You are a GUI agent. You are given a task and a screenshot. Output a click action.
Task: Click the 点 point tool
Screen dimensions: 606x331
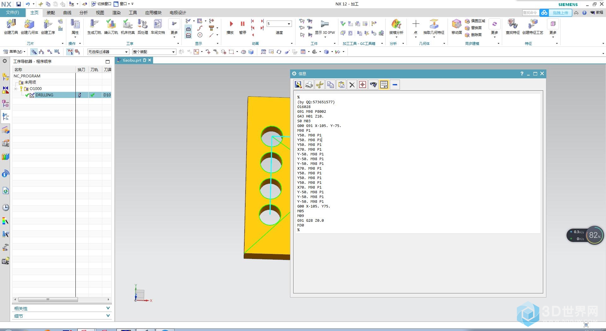(x=416, y=24)
